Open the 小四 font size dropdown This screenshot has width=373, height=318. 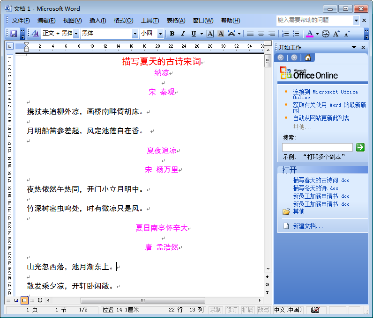[x=161, y=34]
